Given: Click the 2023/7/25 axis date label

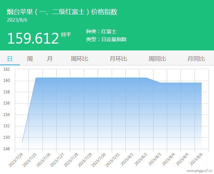Looking at the screenshot, I should [x=30, y=160].
